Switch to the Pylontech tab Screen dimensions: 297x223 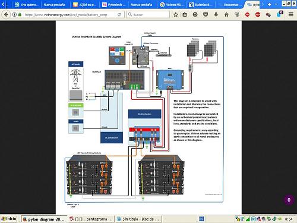114,5
